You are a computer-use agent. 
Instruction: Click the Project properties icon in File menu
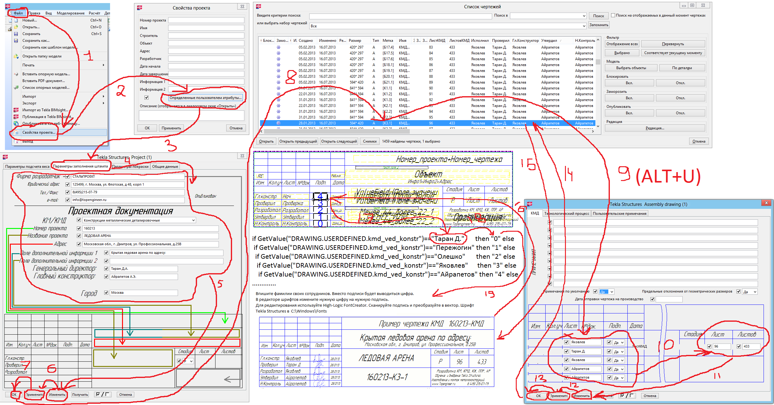(17, 132)
